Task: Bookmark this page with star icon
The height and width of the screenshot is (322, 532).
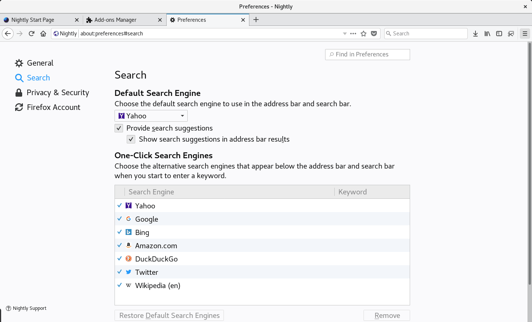Action: pos(364,34)
